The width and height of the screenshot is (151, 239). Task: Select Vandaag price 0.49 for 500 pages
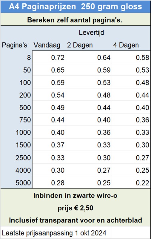[x=49, y=108]
